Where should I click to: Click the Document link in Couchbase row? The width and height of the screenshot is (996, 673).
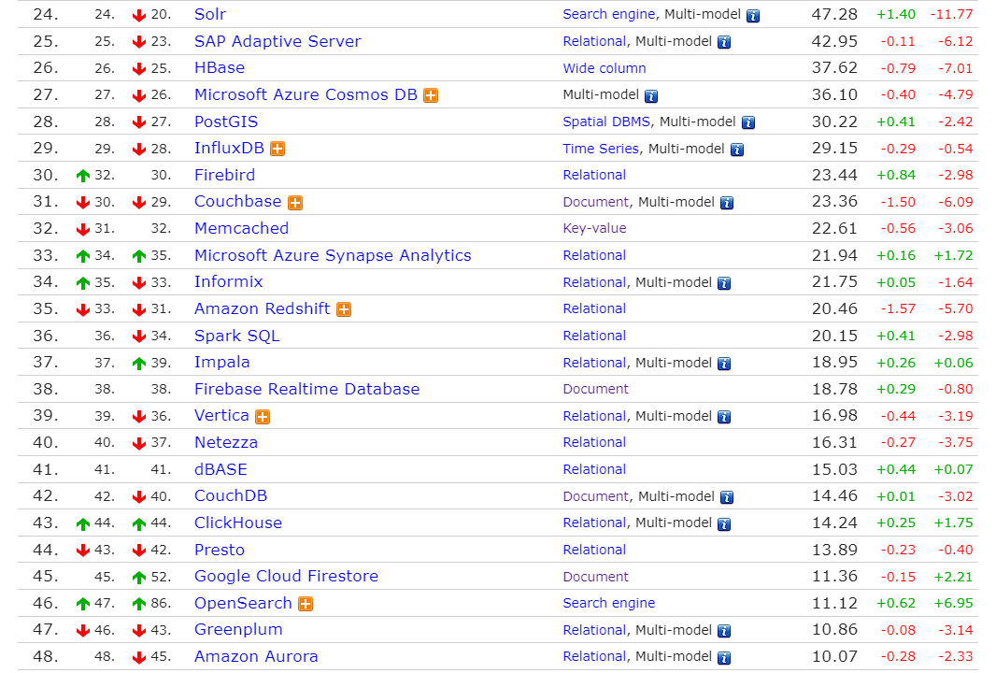click(596, 202)
